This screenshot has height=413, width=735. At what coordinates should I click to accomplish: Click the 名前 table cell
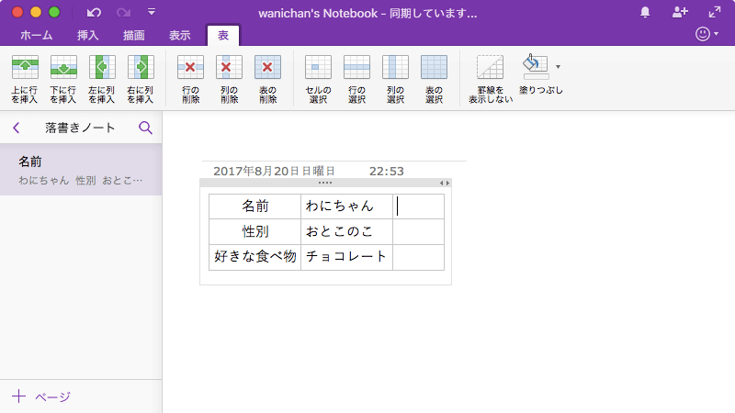[x=254, y=206]
